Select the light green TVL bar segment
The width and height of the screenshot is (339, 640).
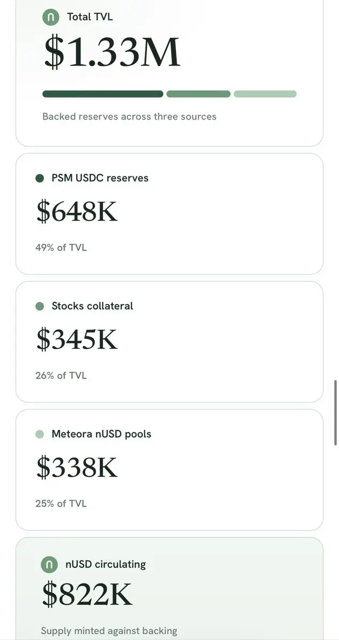tap(265, 94)
